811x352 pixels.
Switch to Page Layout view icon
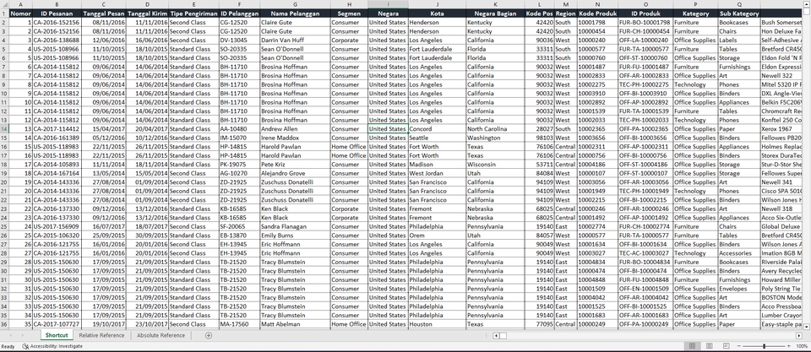tap(709, 346)
